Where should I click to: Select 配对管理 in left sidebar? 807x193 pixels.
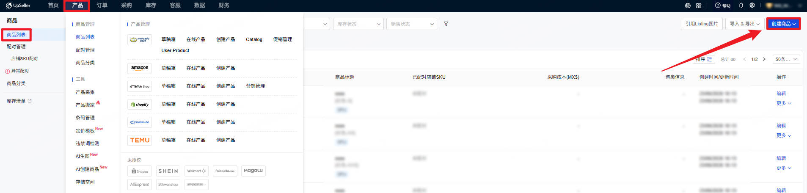pos(16,47)
